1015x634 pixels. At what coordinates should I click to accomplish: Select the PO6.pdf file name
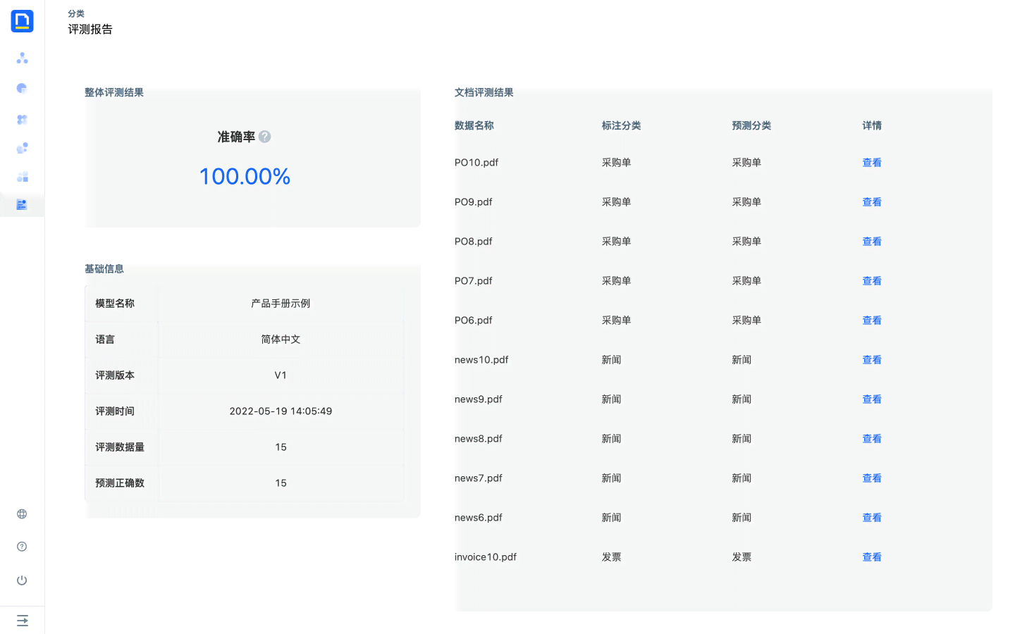coord(474,321)
